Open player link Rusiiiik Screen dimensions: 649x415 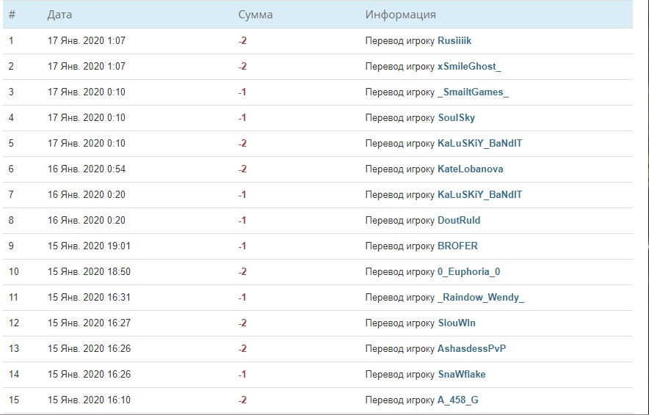tap(454, 41)
